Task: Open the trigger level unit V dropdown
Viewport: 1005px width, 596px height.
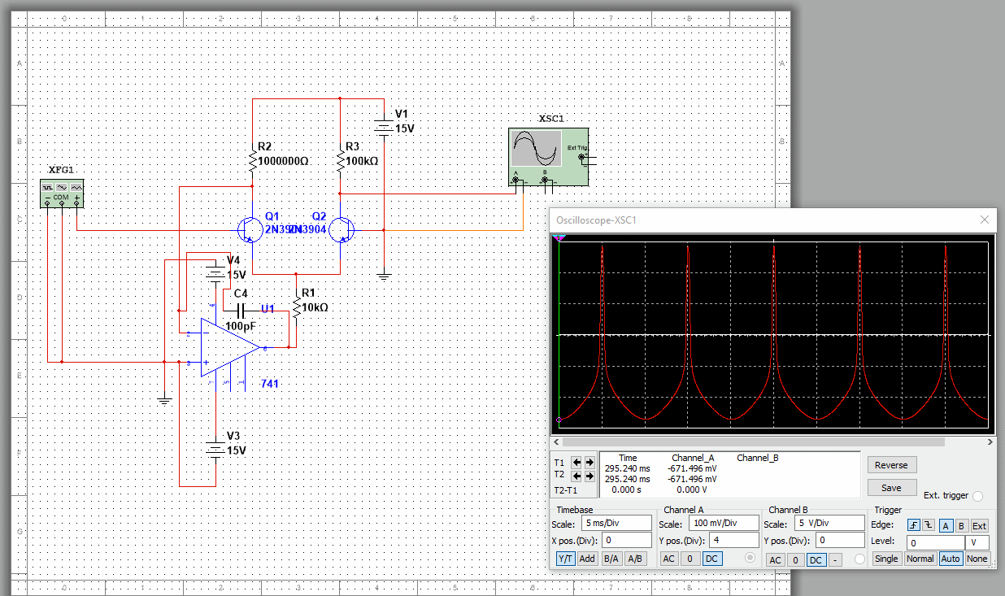Action: pyautogui.click(x=977, y=542)
